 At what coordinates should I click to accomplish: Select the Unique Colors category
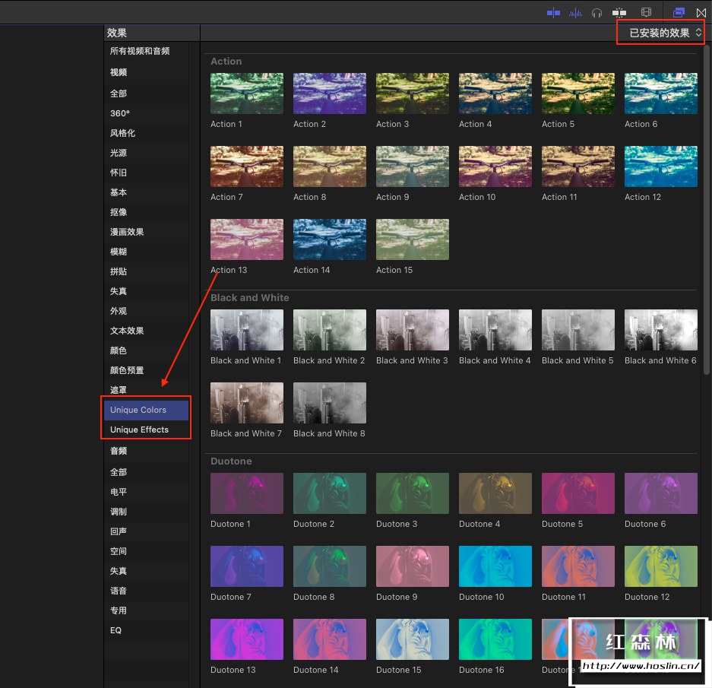[146, 410]
